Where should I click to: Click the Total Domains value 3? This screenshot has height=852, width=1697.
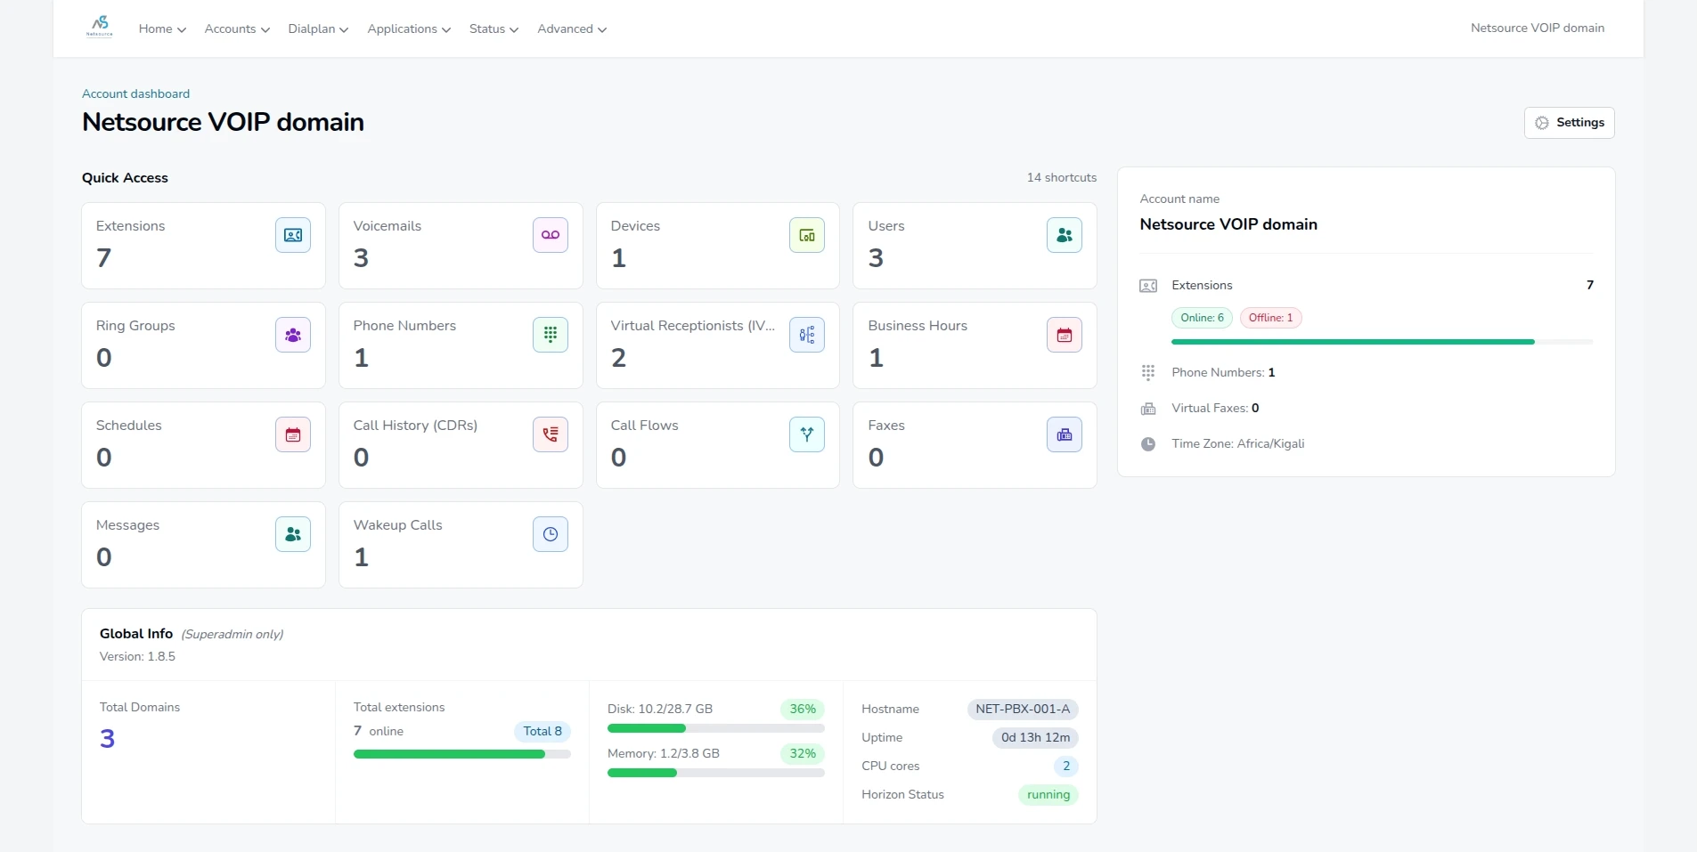[x=107, y=739]
